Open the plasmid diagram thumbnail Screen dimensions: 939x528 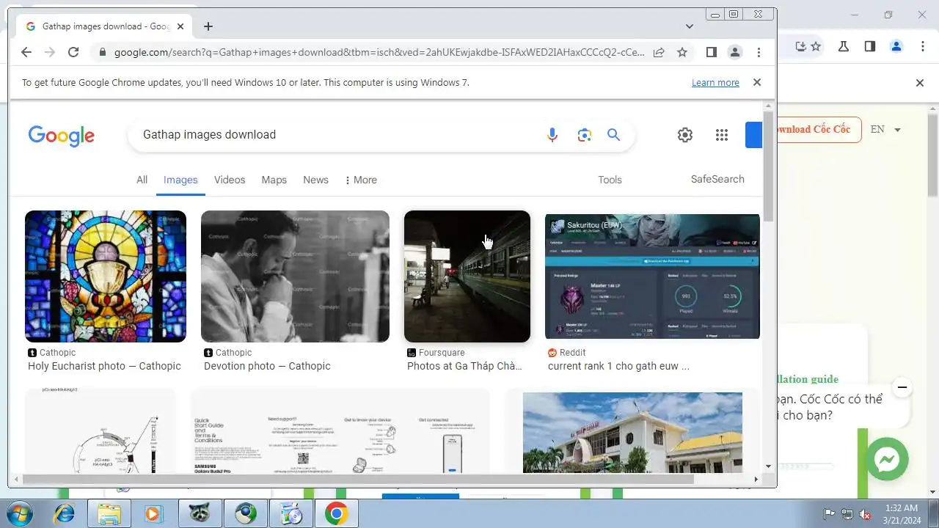pos(101,431)
